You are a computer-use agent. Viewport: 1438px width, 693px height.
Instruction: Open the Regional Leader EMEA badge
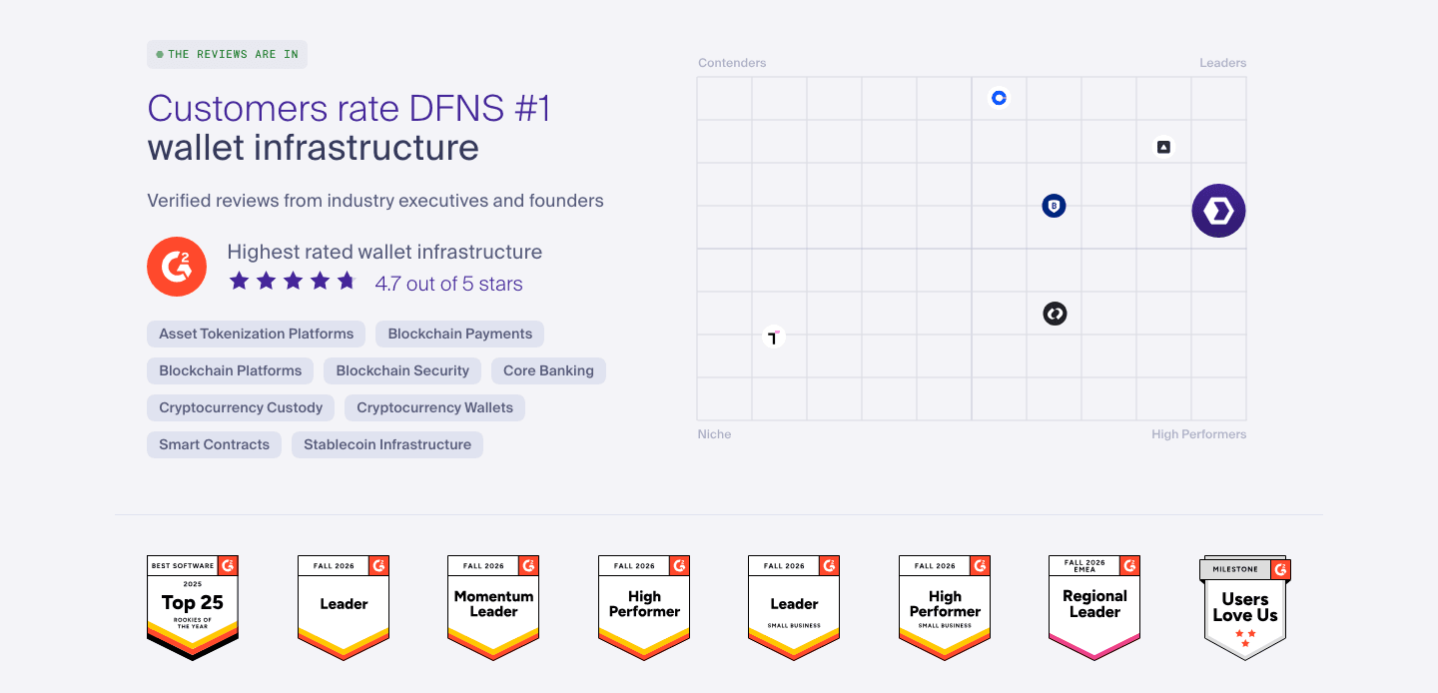1094,608
